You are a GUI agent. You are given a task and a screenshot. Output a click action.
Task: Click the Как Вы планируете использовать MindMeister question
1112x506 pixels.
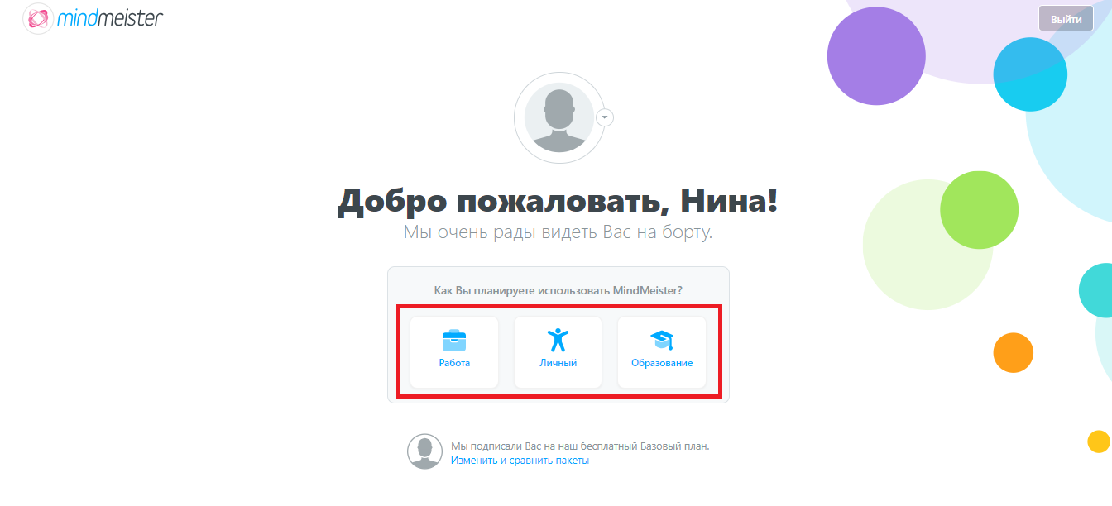(x=558, y=290)
